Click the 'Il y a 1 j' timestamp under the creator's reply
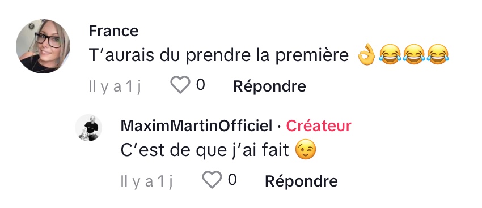 point(146,181)
